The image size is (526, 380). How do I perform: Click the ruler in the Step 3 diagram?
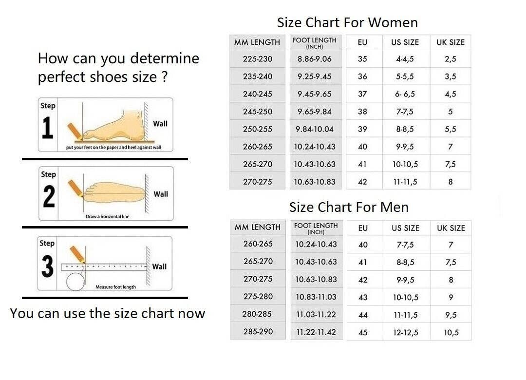click(x=104, y=267)
